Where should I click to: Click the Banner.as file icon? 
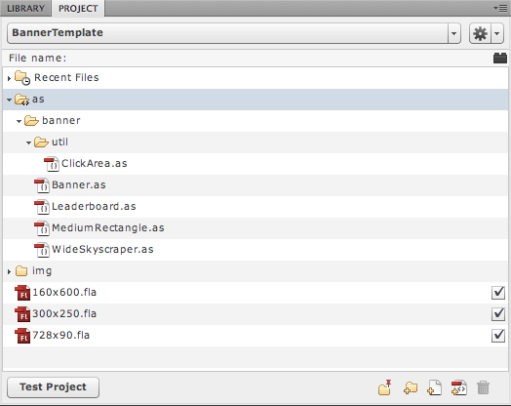click(42, 185)
